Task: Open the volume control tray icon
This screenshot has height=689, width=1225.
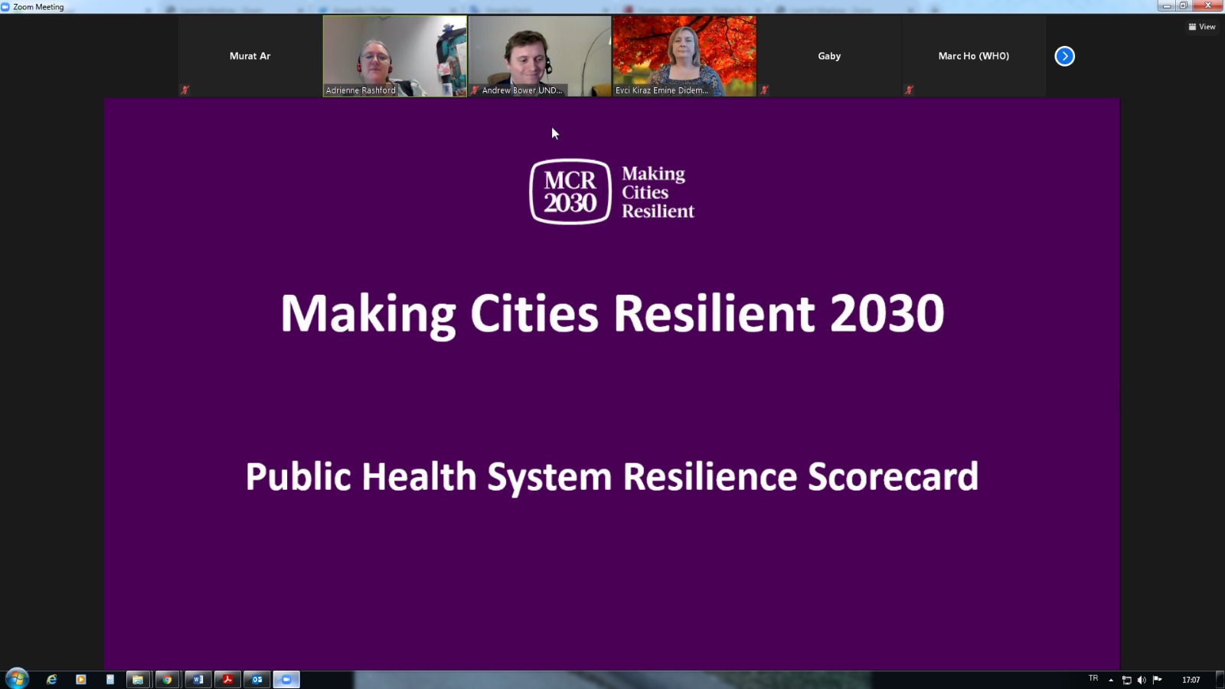Action: (1142, 680)
